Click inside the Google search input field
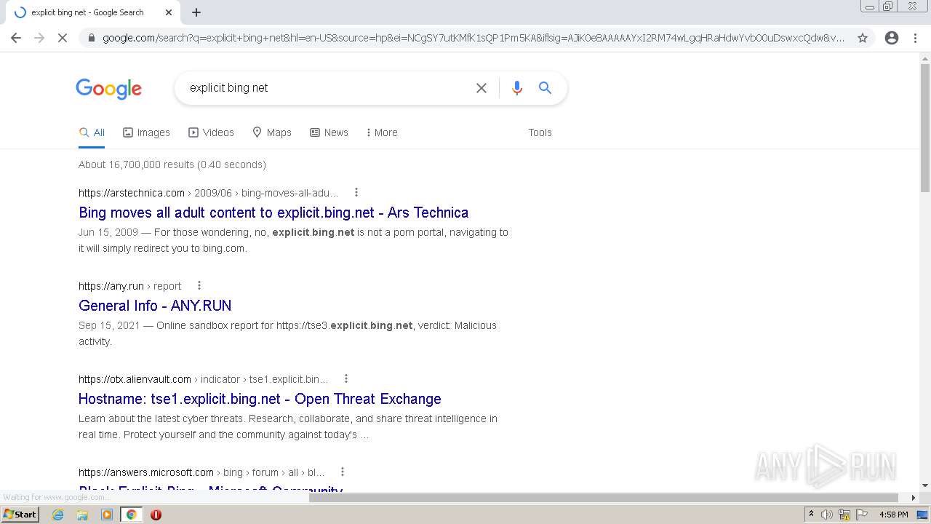The image size is (931, 524). tap(327, 88)
